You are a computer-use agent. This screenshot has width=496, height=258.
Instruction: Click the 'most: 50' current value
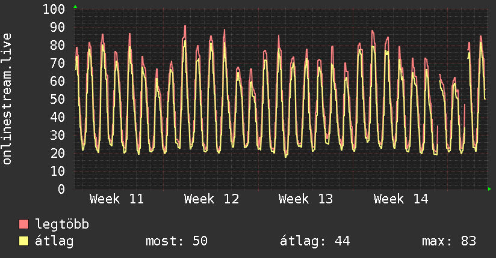point(176,241)
